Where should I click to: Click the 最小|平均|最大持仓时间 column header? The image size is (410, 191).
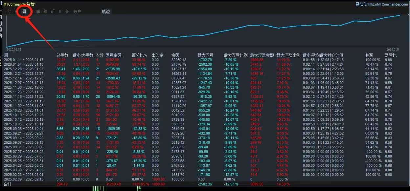pos(323,55)
